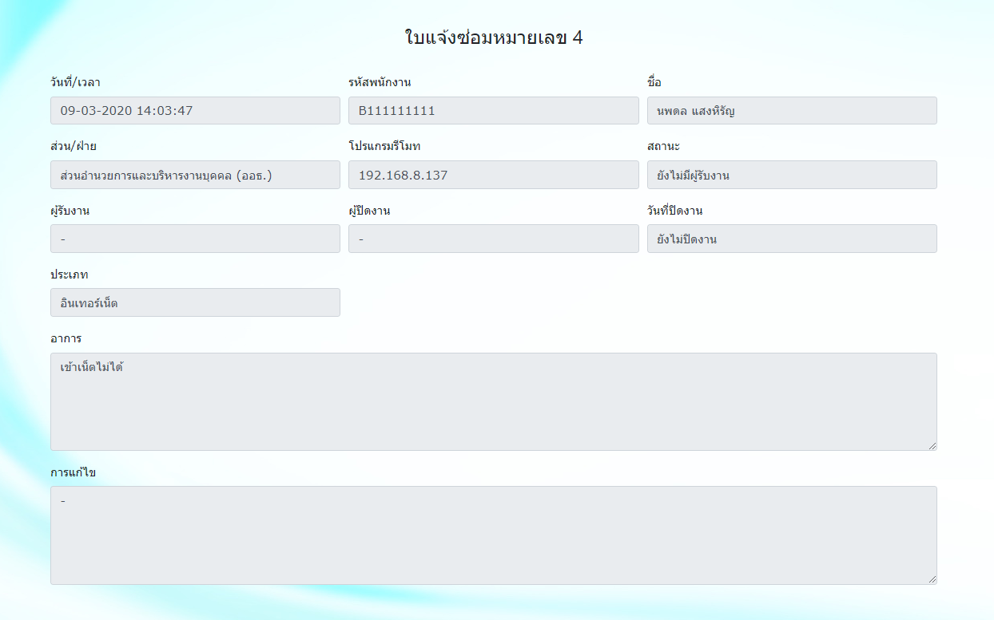Click the empty ผู้ปิดงาน field
The width and height of the screenshot is (994, 620).
(x=494, y=239)
